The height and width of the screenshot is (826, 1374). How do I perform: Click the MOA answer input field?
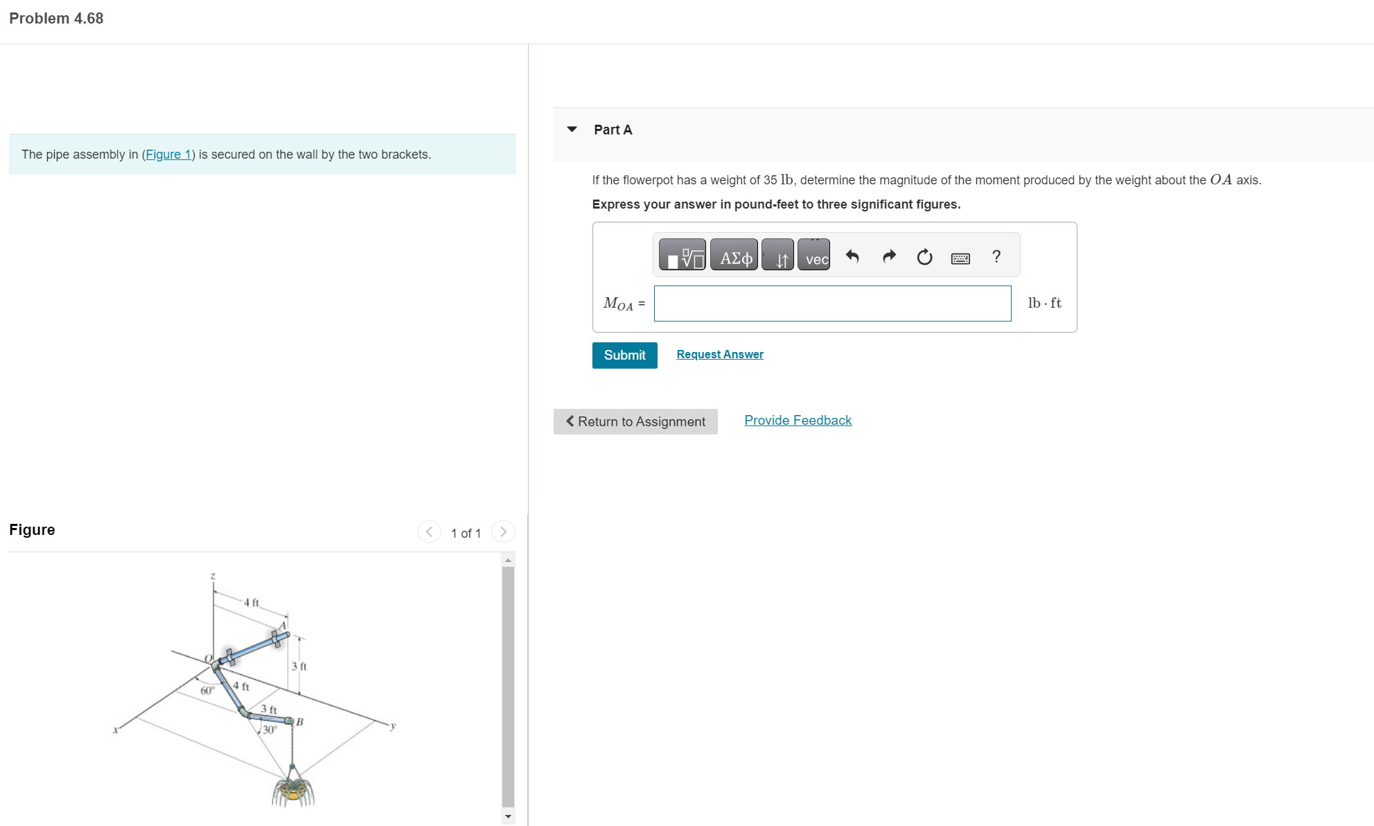click(832, 304)
